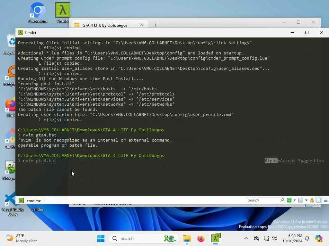Open the active console list icon

click(x=301, y=200)
